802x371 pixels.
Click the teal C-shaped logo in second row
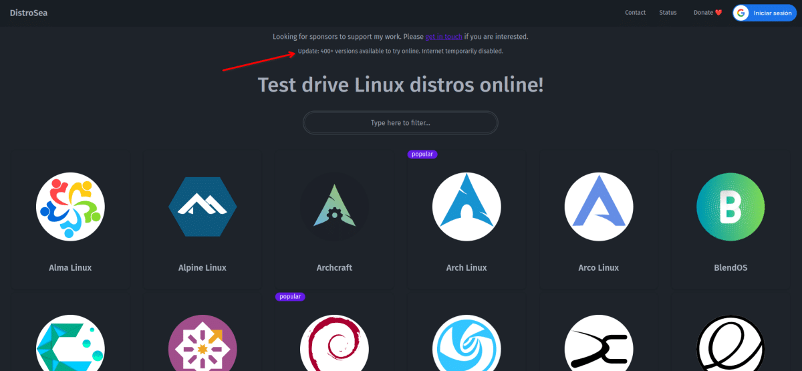70,343
